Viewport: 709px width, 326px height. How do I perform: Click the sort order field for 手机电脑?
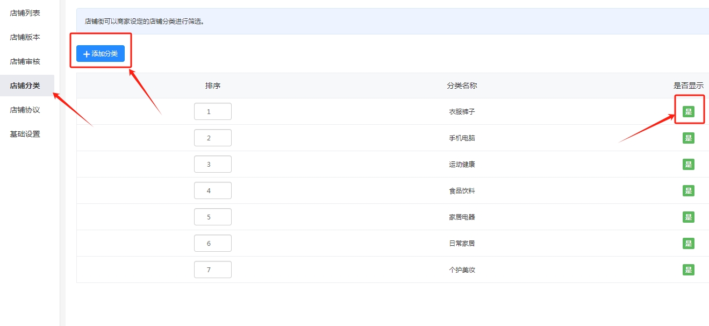[213, 138]
